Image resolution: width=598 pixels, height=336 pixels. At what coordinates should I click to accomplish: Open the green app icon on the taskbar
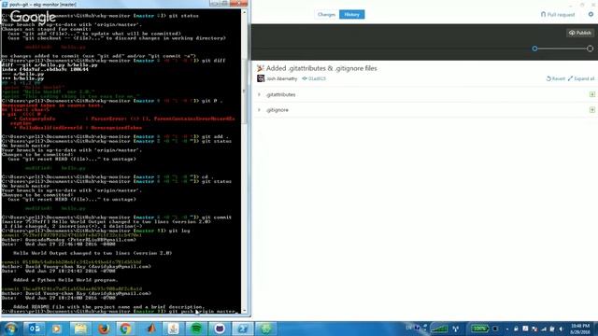(265, 329)
